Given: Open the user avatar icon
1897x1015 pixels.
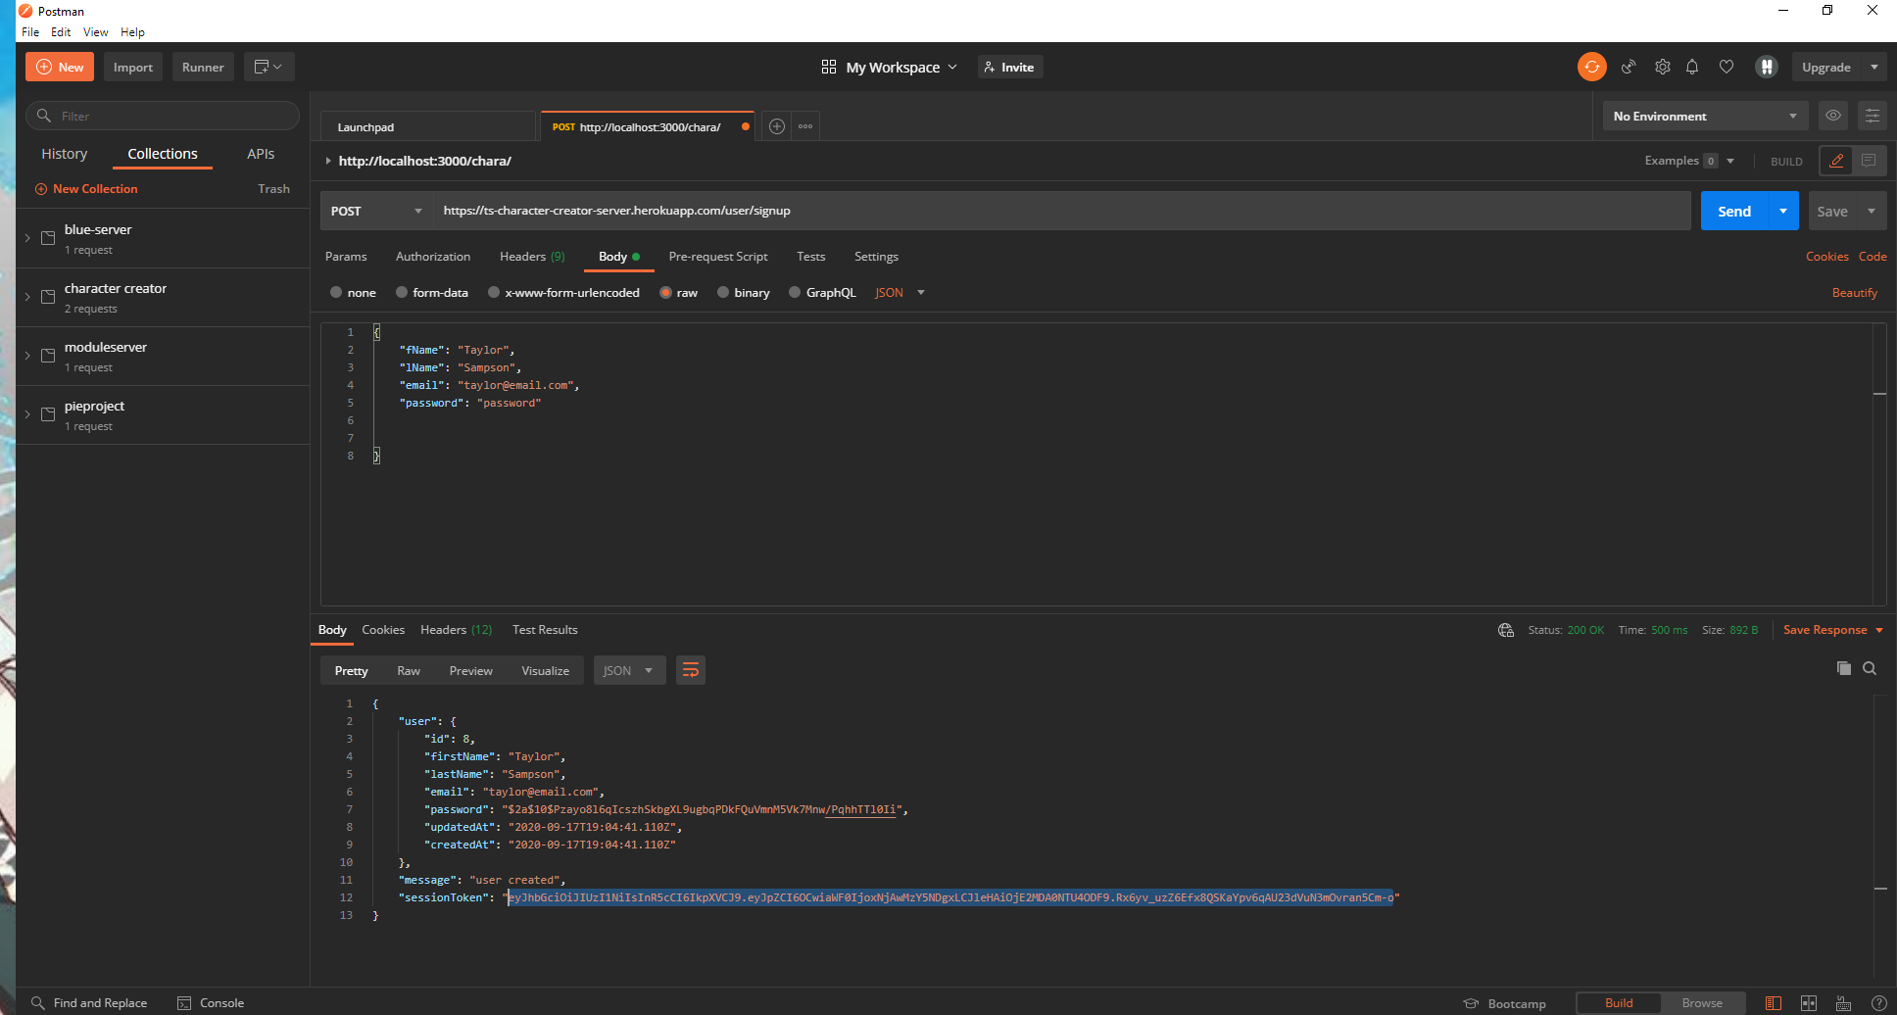Looking at the screenshot, I should 1766,67.
